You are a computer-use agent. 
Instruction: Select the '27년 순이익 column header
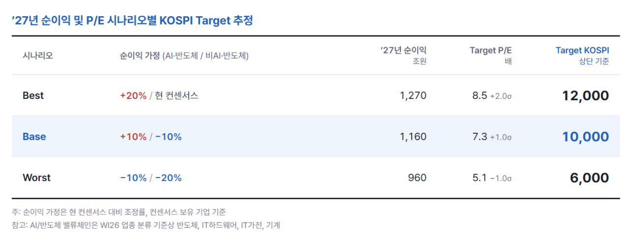(x=403, y=55)
